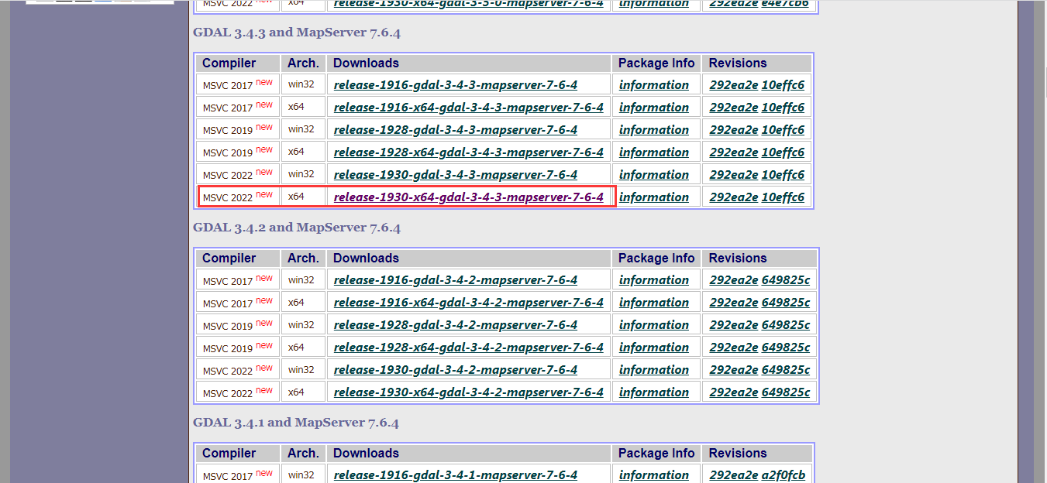Open revision 10effc6 in release-1916-gdal-3-4-3 row
1047x483 pixels.
[783, 85]
